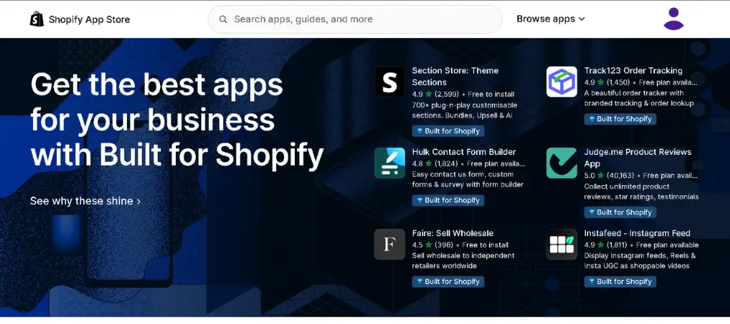Click Built for Shopify badge under Faire
Screen dimensions: 730x324
[x=448, y=282]
